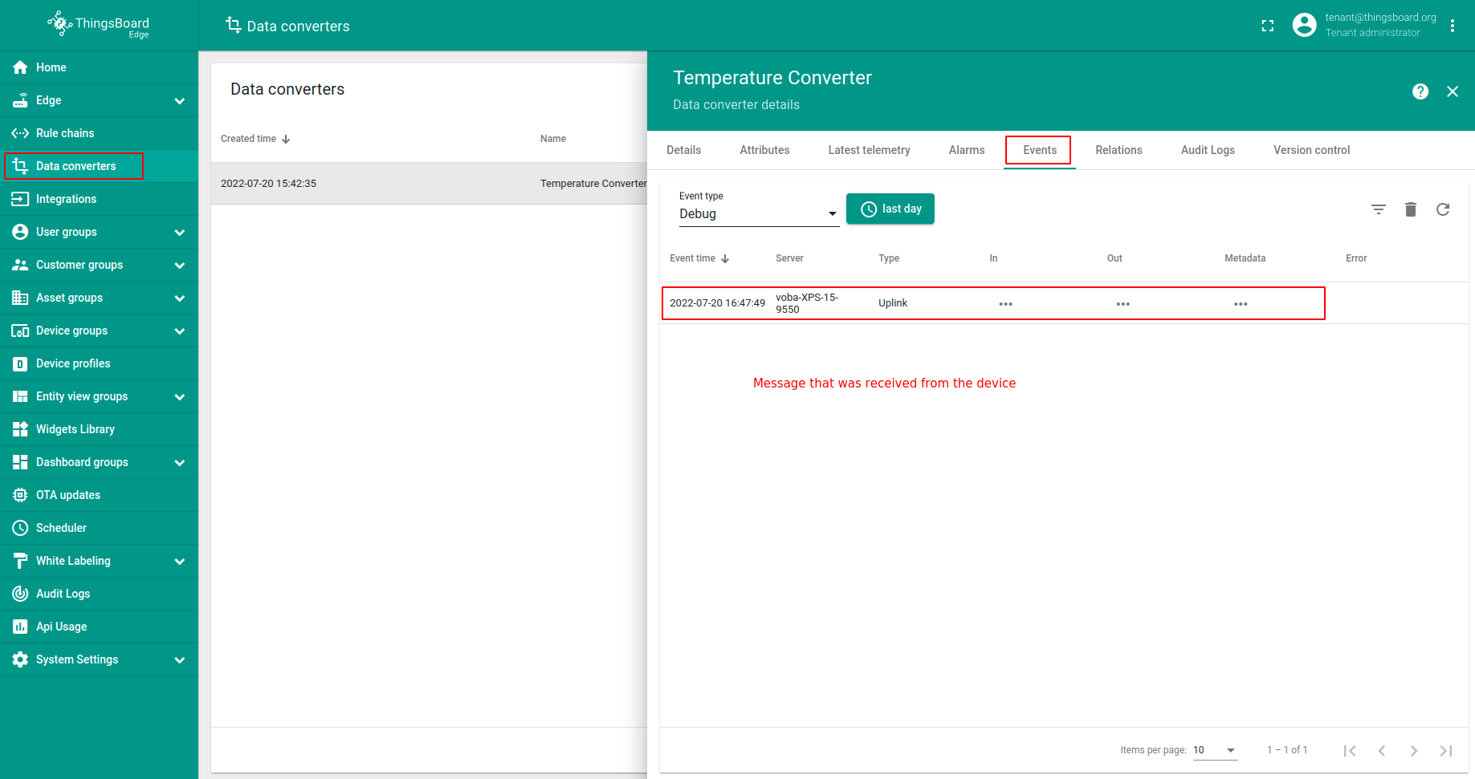Click the Edge sidebar icon
This screenshot has height=779, width=1475.
(20, 100)
